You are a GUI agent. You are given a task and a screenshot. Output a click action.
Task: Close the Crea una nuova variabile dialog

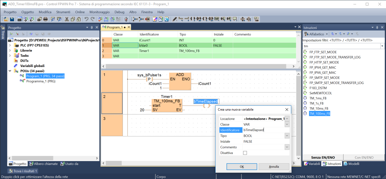[287, 110]
